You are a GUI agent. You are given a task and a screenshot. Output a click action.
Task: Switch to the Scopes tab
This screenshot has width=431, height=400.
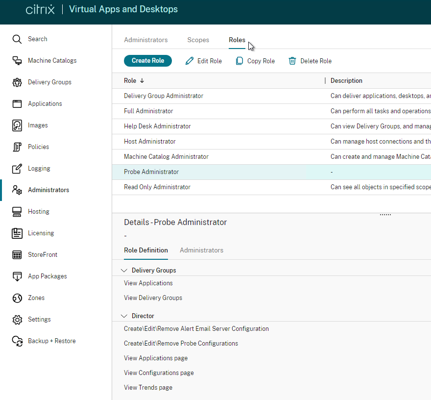click(x=198, y=40)
